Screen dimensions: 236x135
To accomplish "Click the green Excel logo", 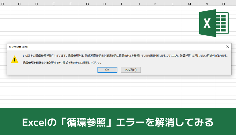I will (x=214, y=23).
